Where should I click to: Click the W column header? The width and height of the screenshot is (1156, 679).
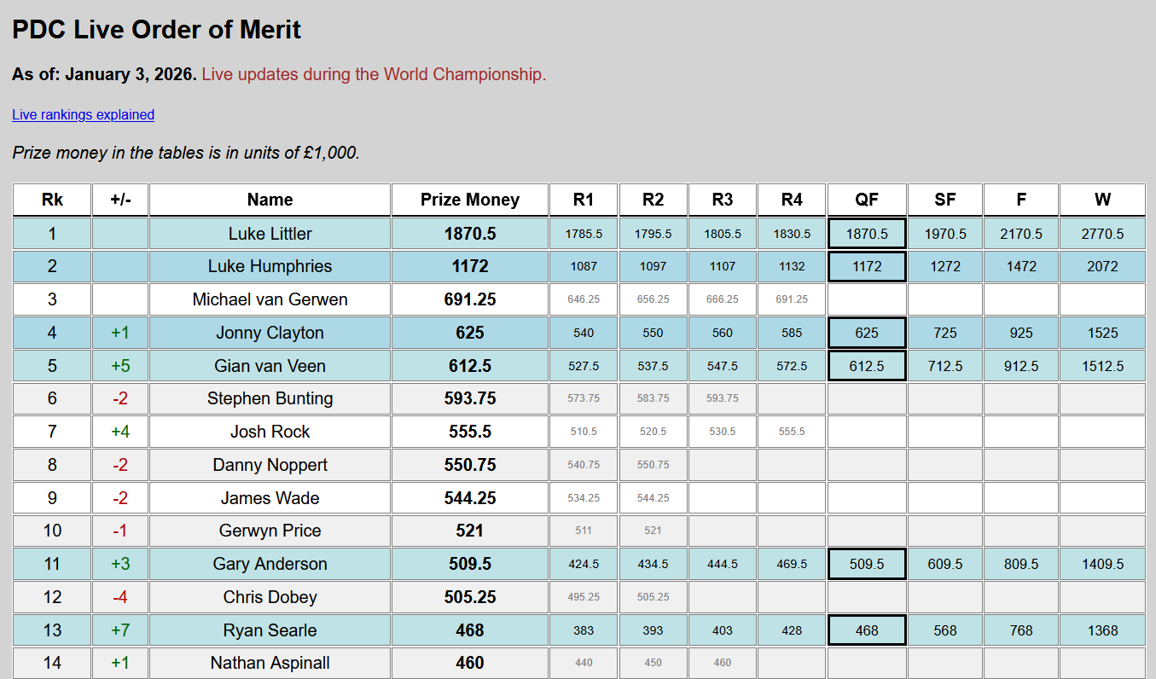pos(1102,200)
